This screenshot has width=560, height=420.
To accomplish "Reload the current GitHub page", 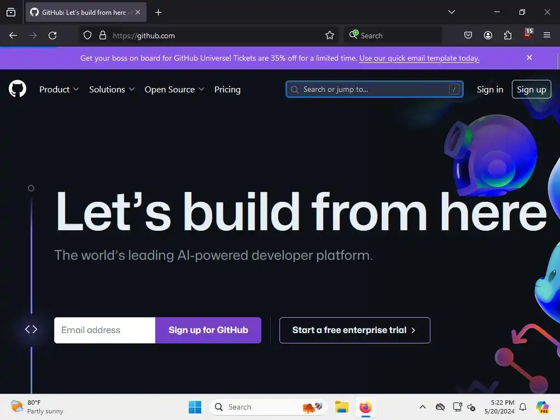I will pyautogui.click(x=52, y=36).
